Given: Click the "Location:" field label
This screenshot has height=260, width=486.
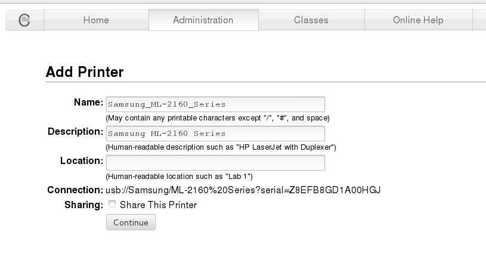Looking at the screenshot, I should 82,160.
